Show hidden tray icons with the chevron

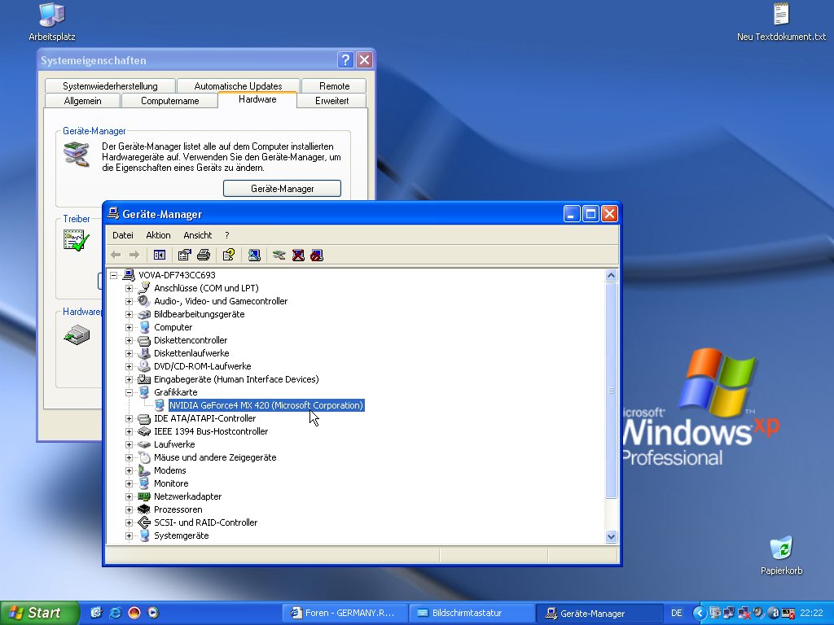tap(699, 614)
